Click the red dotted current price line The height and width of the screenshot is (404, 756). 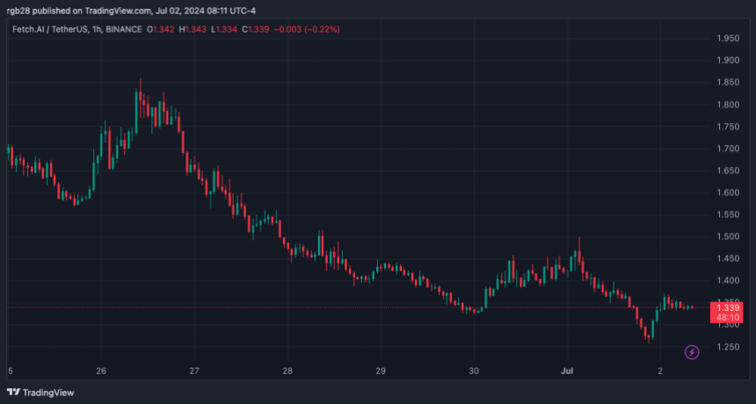point(352,307)
